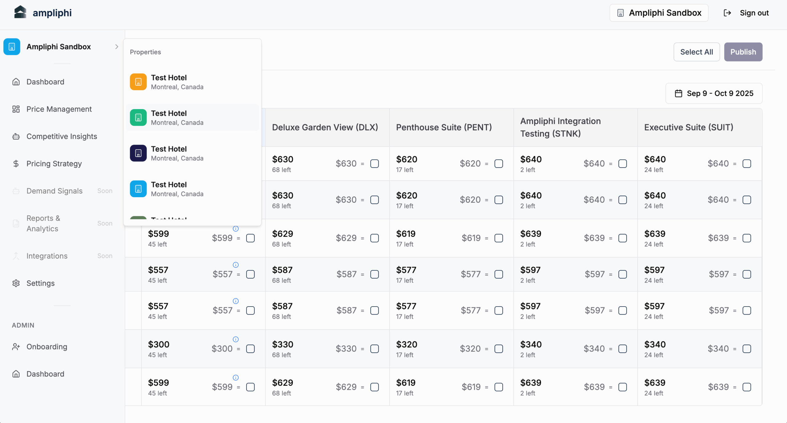
Task: Click the light blue Test Hotel property icon
Action: point(138,189)
